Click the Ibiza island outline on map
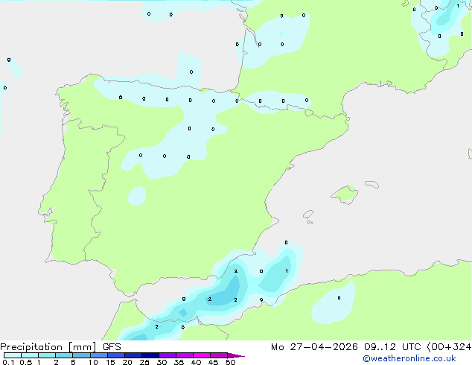 (308, 215)
